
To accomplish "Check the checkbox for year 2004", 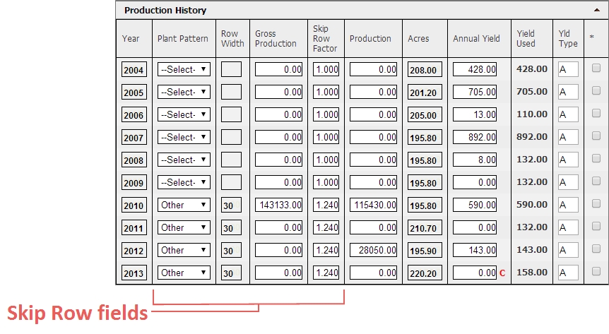I will click(596, 68).
